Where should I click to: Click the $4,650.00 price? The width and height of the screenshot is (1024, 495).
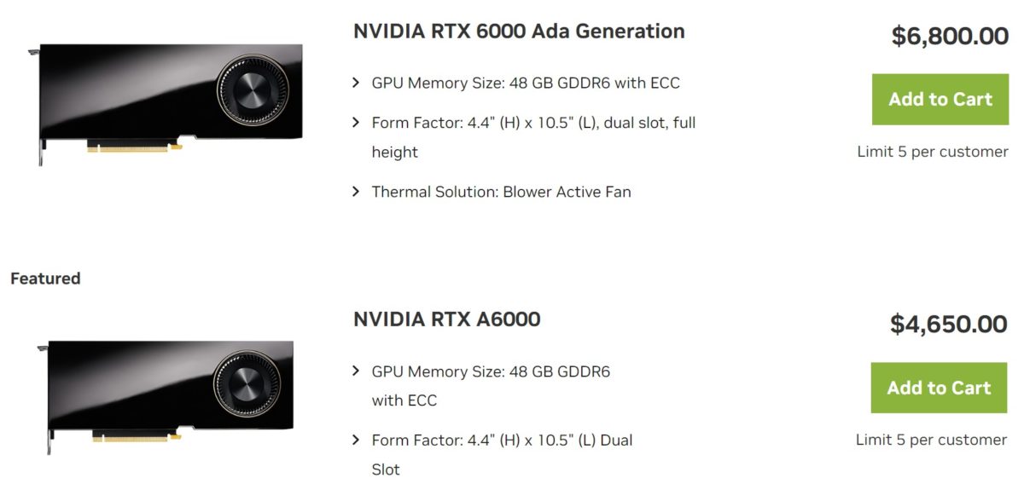(948, 325)
